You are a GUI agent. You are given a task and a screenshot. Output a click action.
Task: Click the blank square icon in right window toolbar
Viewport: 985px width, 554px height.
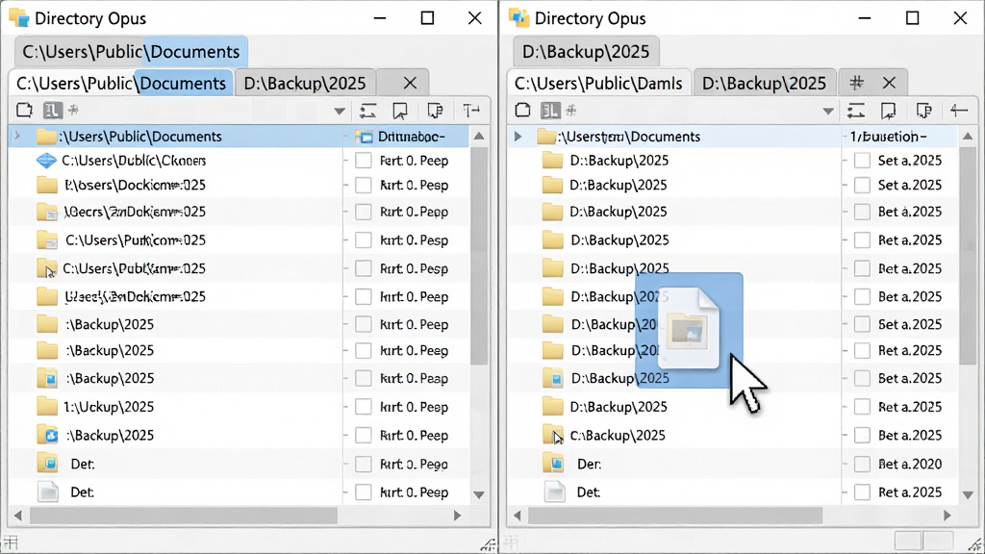[x=522, y=110]
